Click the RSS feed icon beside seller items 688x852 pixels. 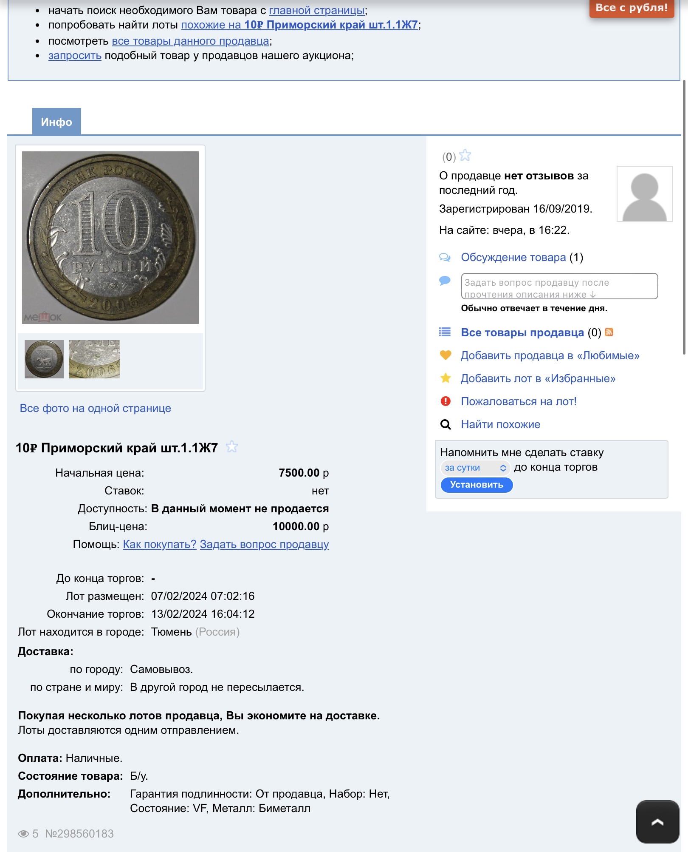[x=609, y=332]
